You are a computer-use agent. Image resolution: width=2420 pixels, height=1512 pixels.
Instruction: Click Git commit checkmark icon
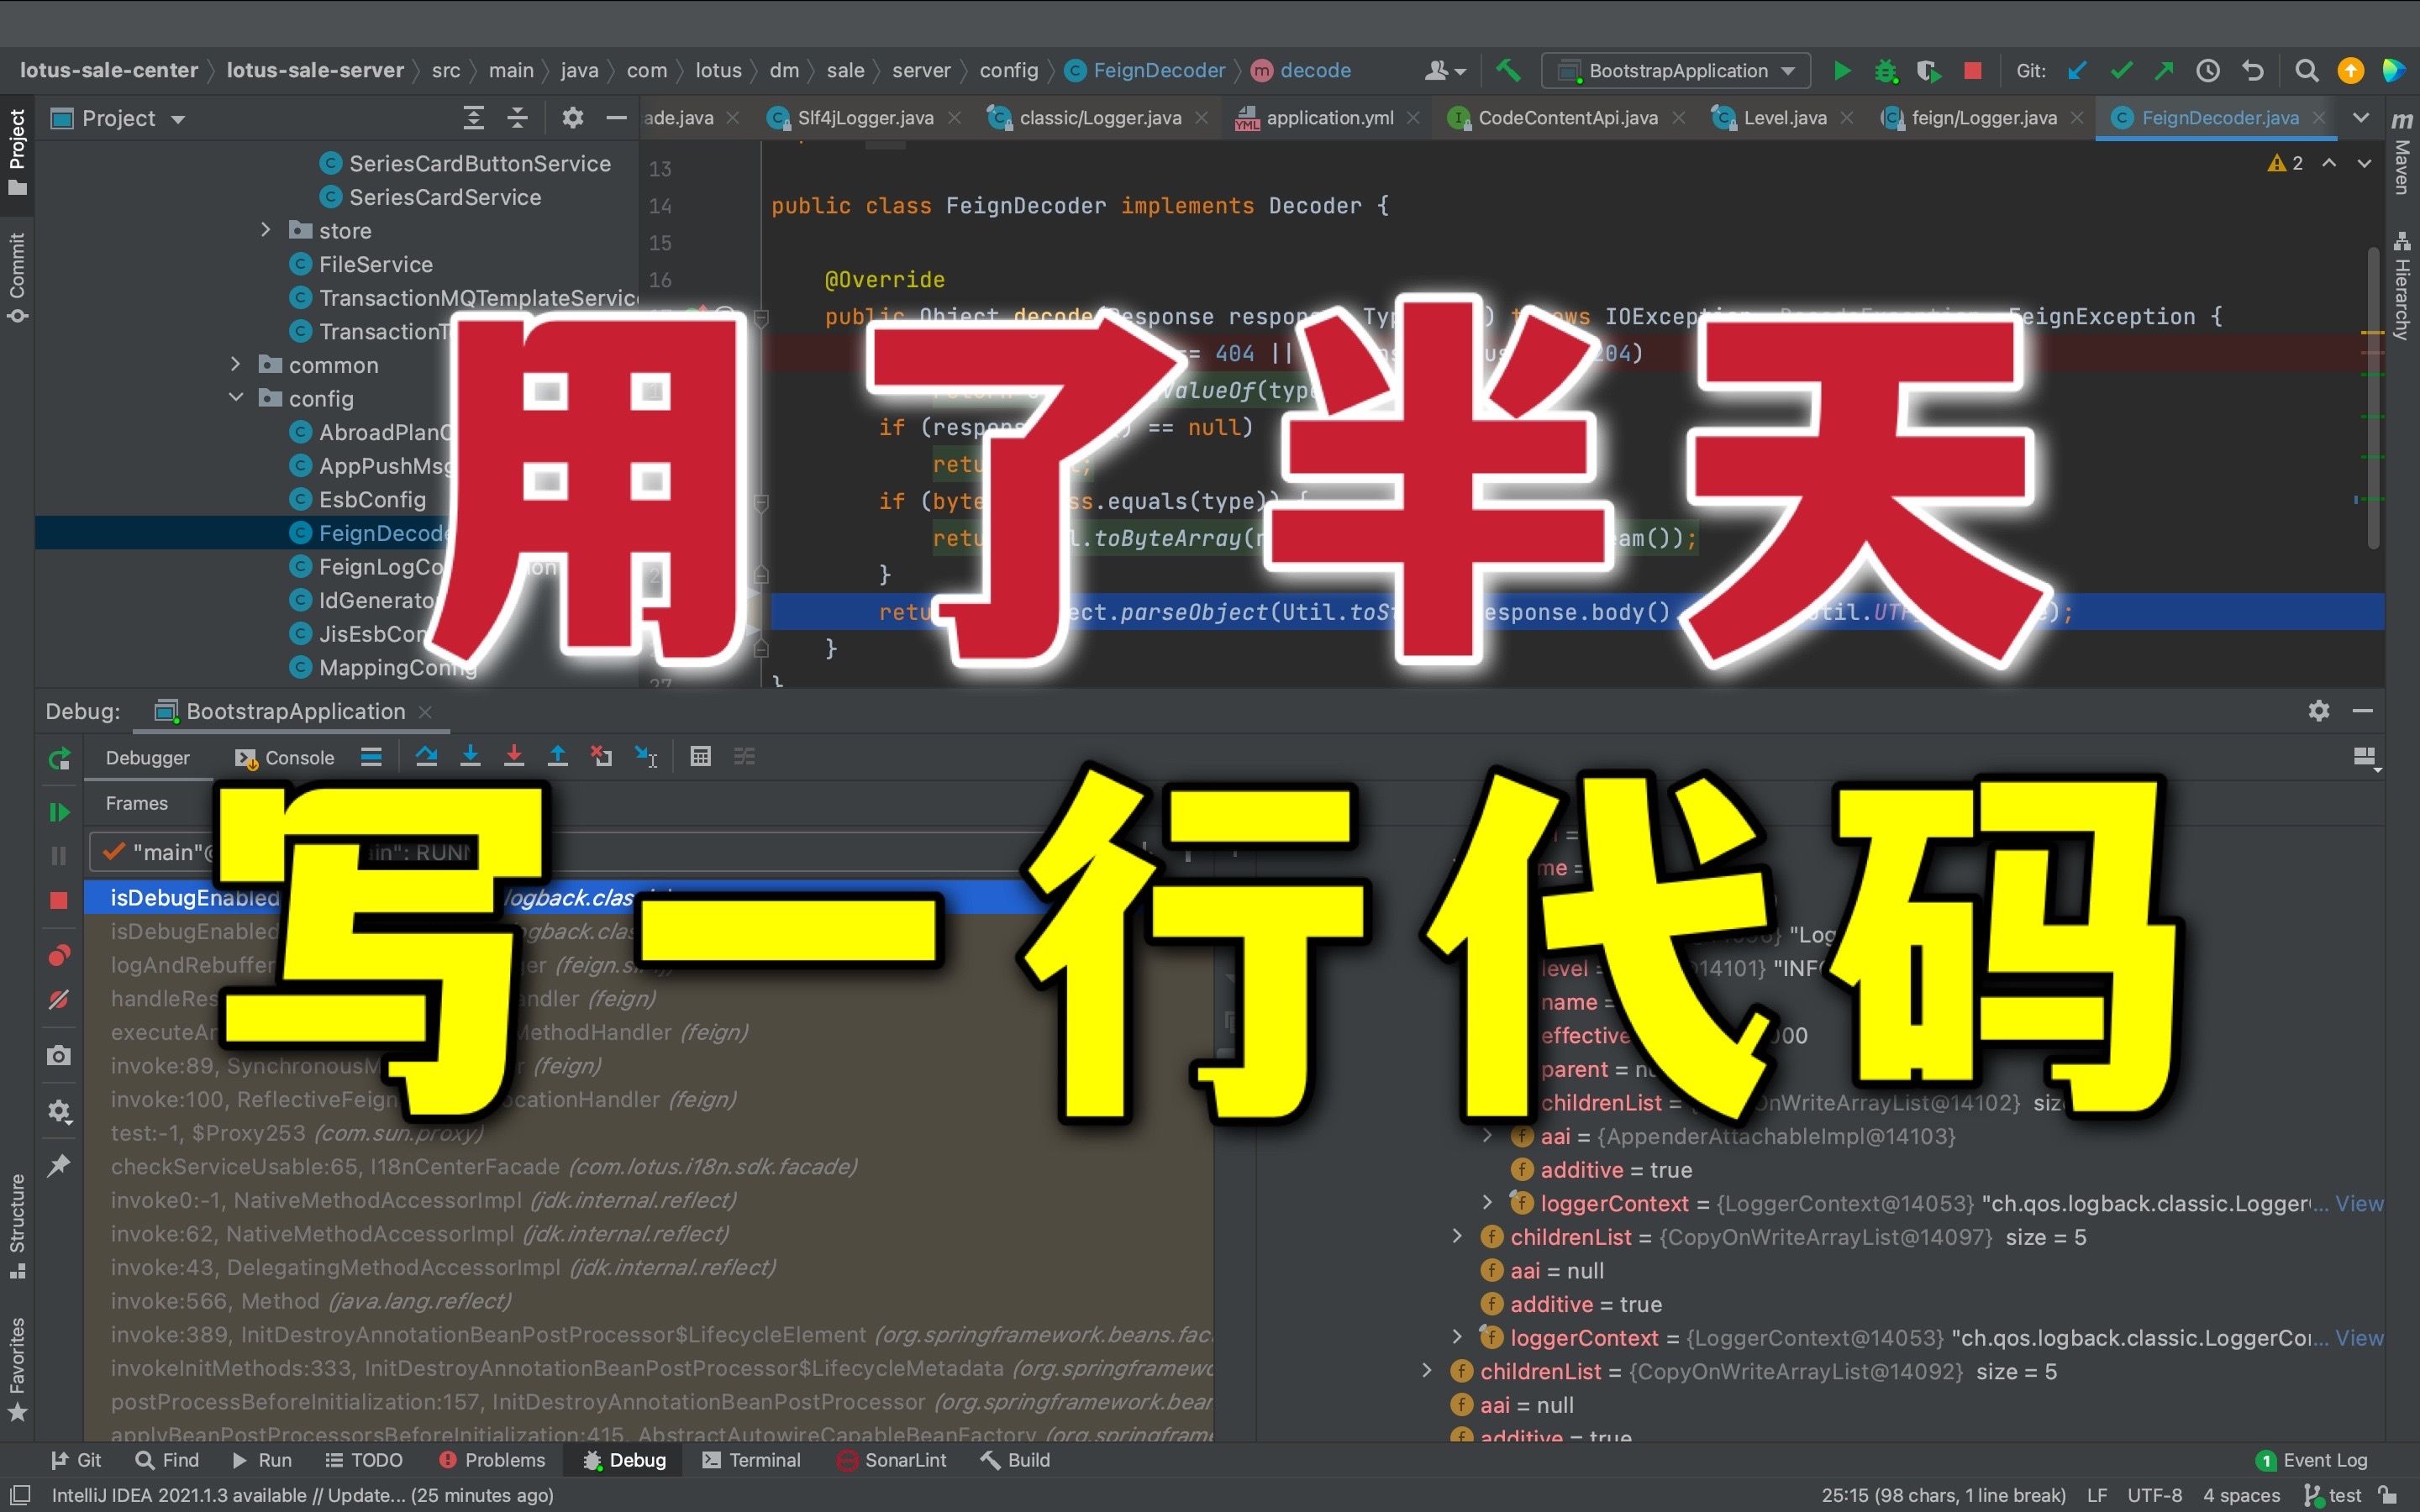(x=2121, y=71)
